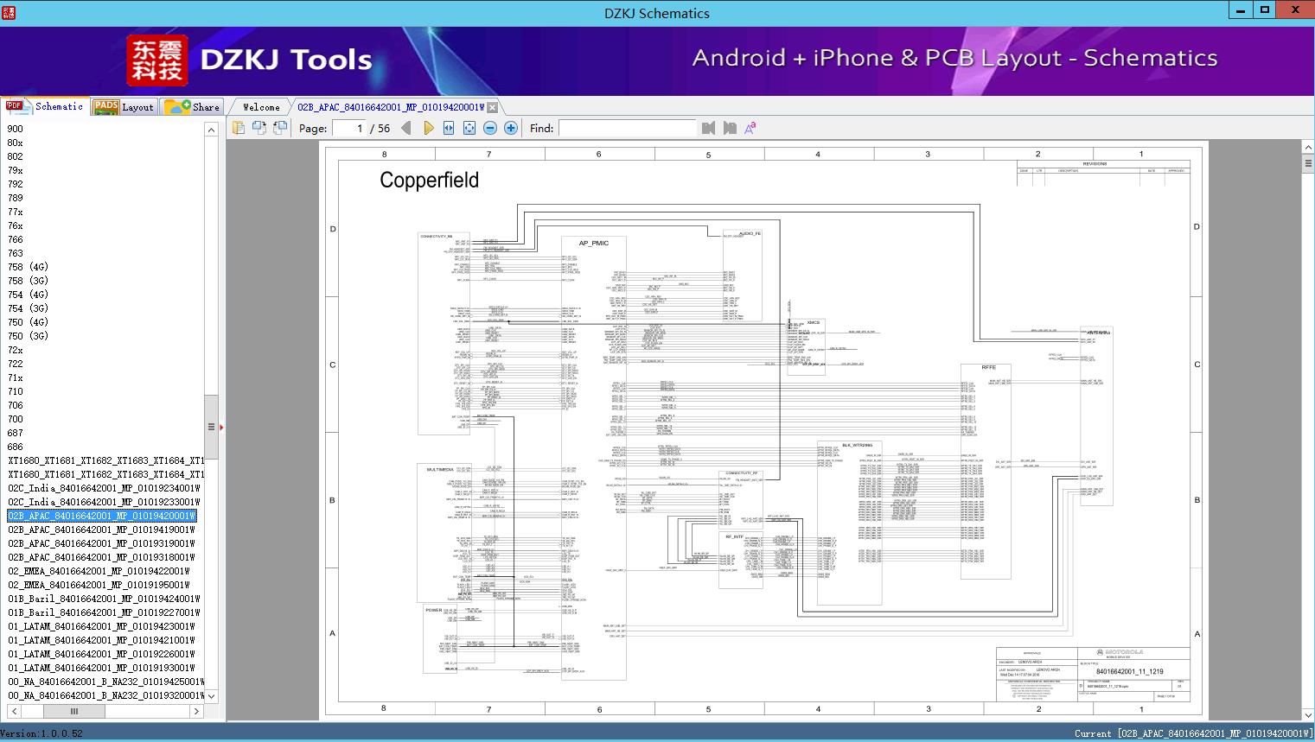Select model 700 in the list
Image resolution: width=1315 pixels, height=742 pixels.
coord(16,419)
